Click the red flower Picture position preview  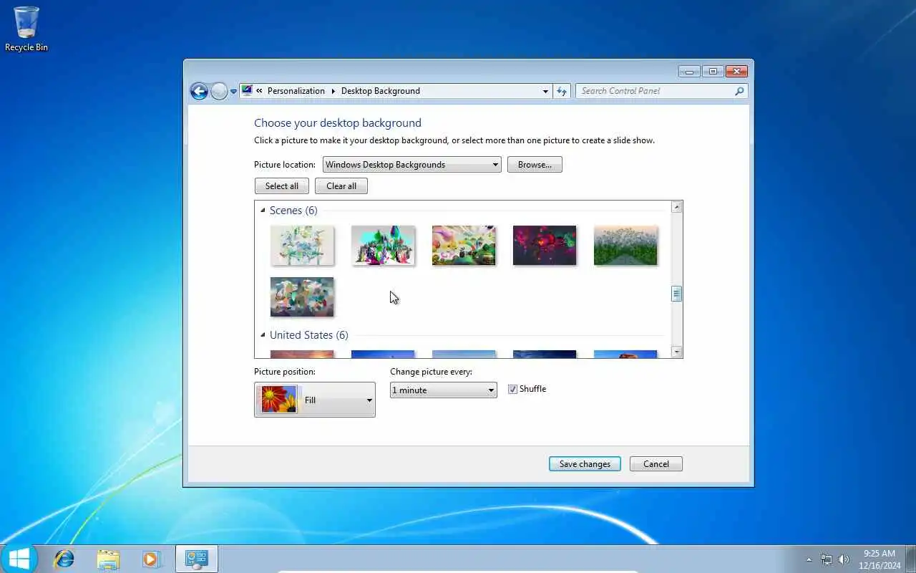[279, 400]
